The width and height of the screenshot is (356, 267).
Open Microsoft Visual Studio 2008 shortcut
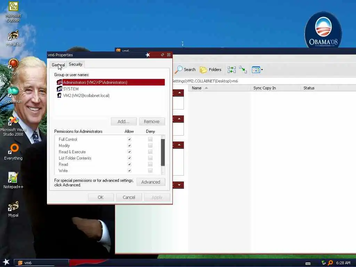coord(13,126)
